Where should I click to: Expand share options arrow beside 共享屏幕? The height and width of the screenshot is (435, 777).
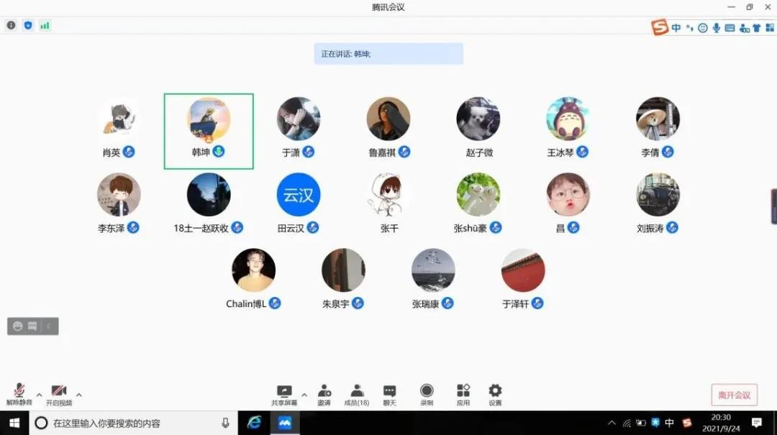304,395
